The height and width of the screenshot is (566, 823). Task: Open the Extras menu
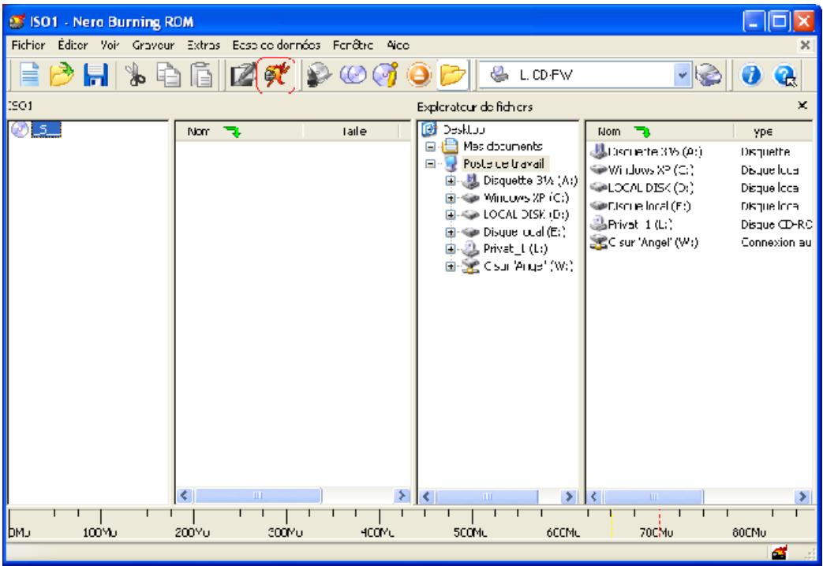[204, 46]
